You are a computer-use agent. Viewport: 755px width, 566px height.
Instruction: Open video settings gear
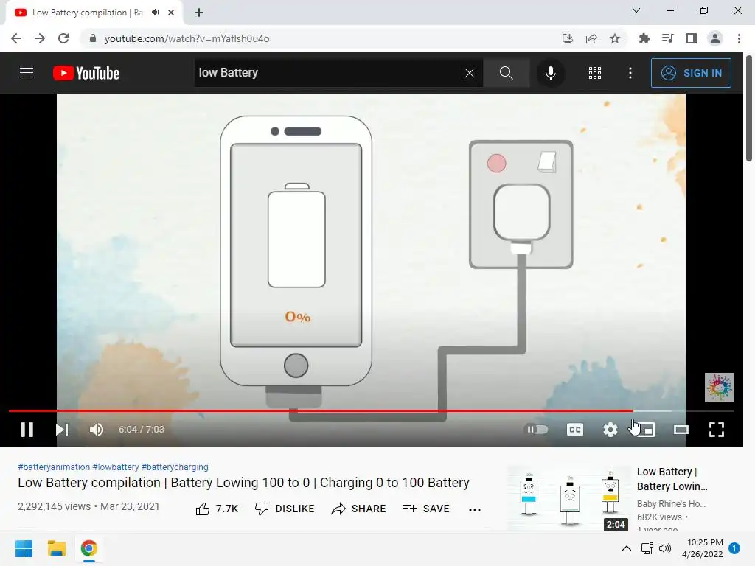(x=610, y=430)
